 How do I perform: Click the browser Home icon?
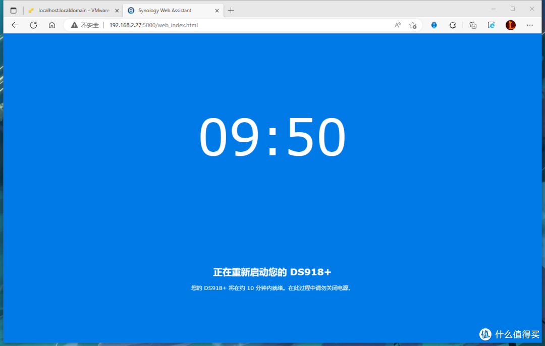point(52,25)
